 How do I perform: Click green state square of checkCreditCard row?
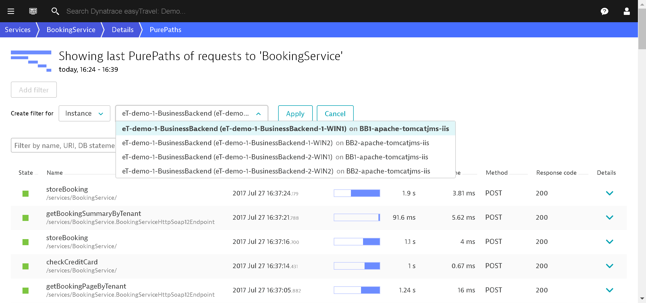[x=26, y=266]
